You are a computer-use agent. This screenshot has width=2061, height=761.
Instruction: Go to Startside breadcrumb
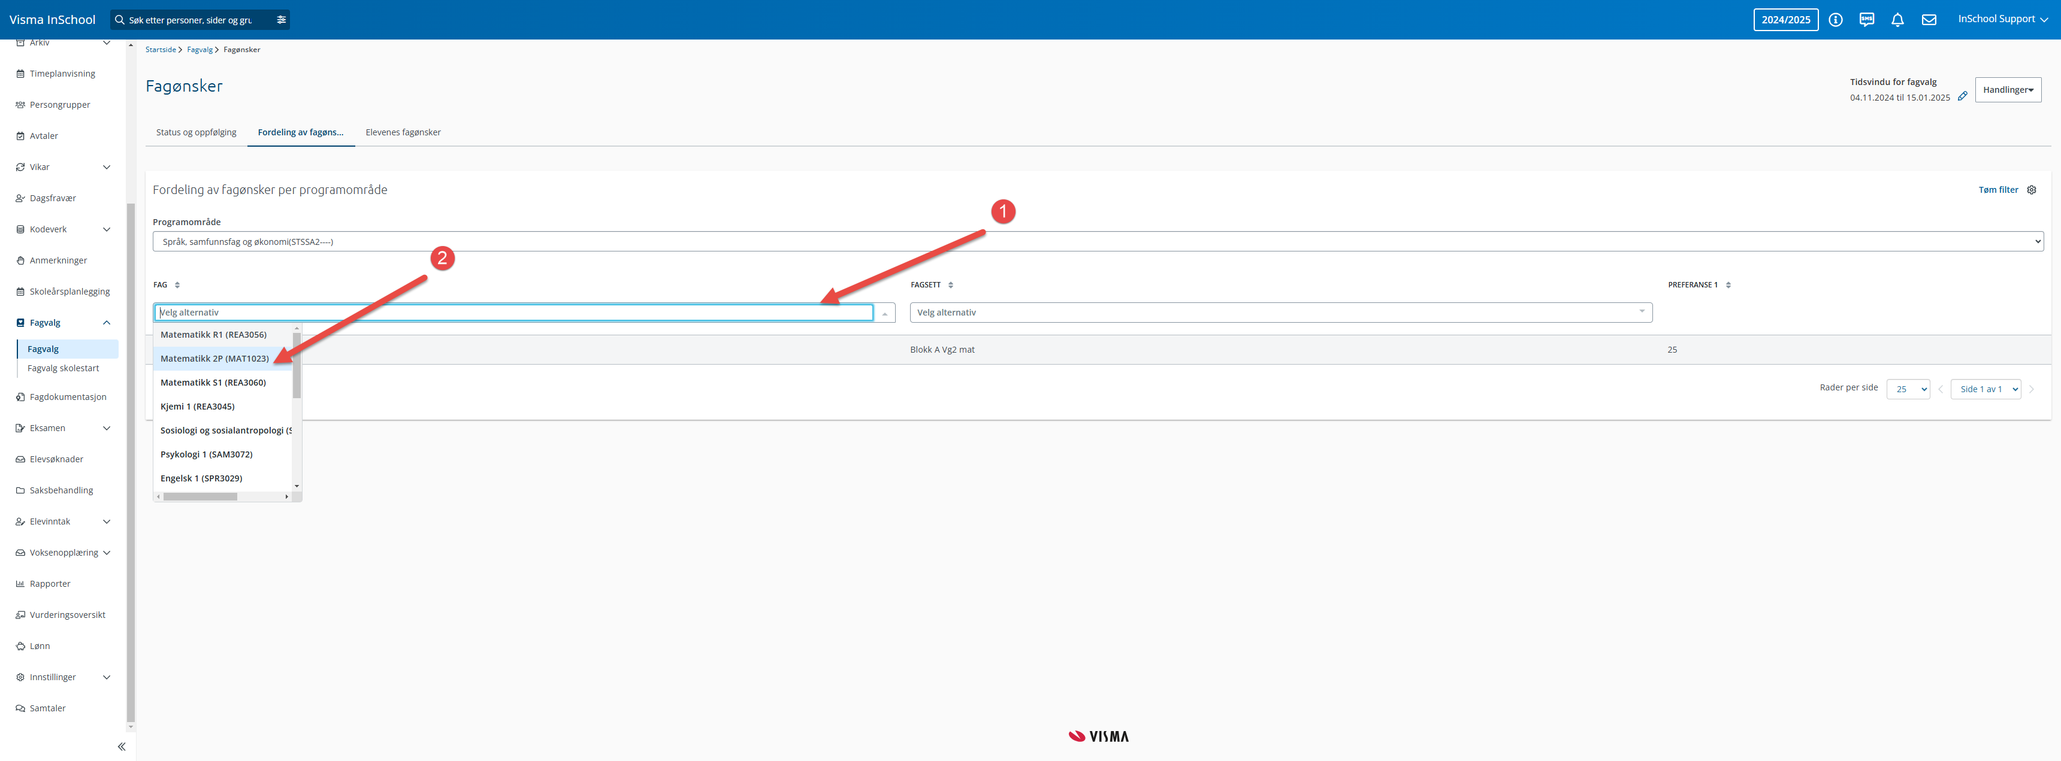pyautogui.click(x=160, y=50)
